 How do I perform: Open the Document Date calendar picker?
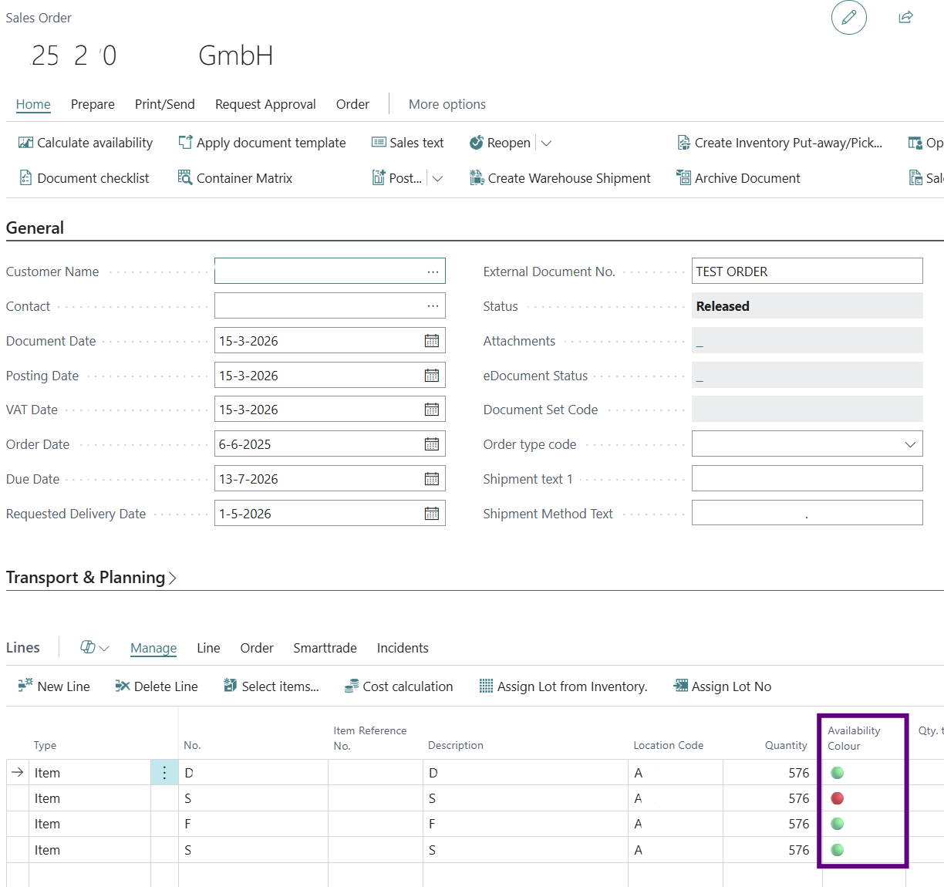coord(431,341)
